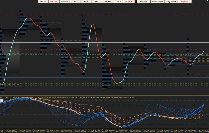Click the 22 Jun 00:00 time axis label
Viewport: 209px width, 133px height.
tap(108, 131)
